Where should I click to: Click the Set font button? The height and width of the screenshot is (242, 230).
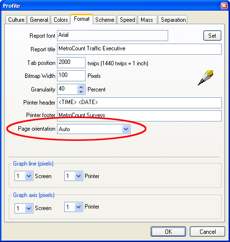click(x=212, y=36)
